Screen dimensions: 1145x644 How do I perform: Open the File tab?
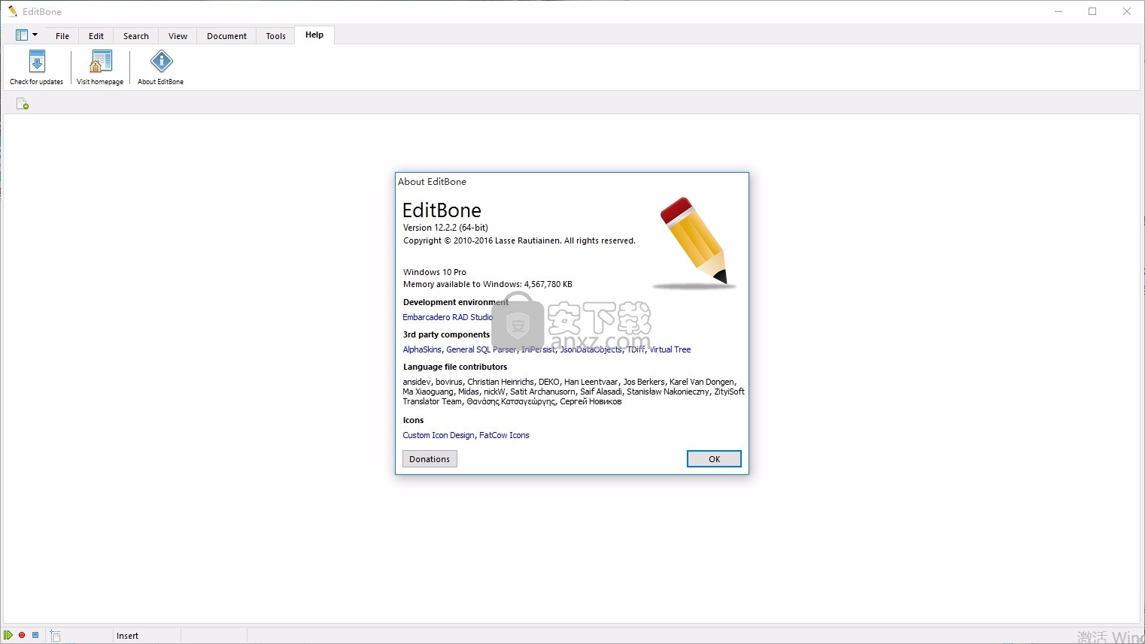[x=62, y=36]
